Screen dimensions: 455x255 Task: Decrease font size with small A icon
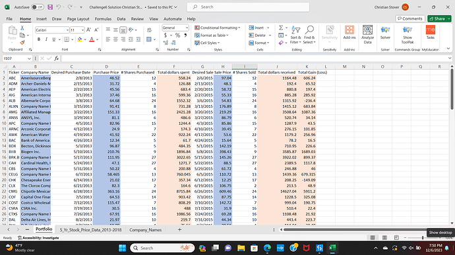[x=96, y=30]
